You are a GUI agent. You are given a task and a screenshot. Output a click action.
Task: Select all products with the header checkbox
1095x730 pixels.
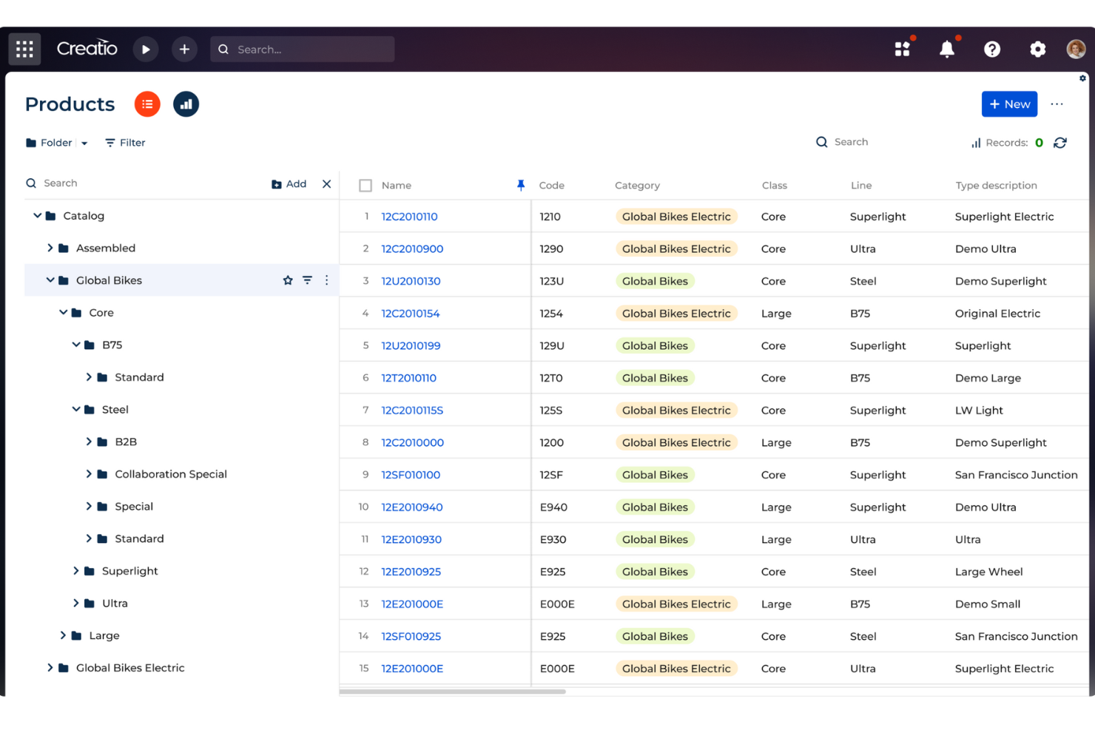click(365, 185)
